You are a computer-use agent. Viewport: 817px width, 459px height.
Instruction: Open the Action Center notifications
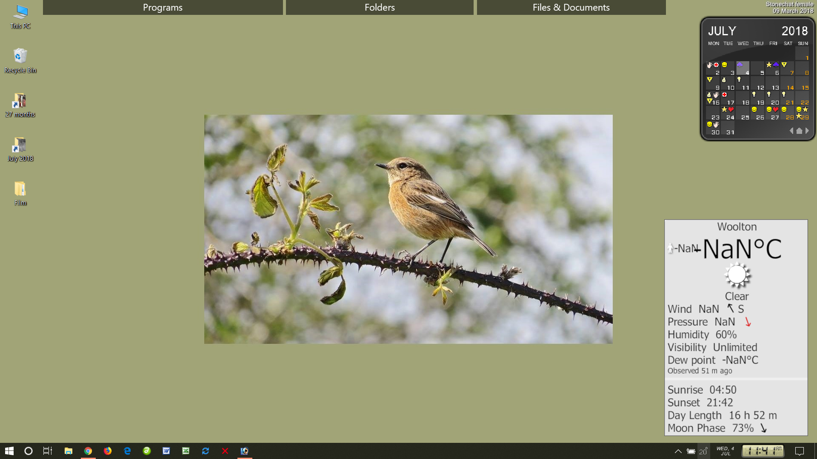800,451
